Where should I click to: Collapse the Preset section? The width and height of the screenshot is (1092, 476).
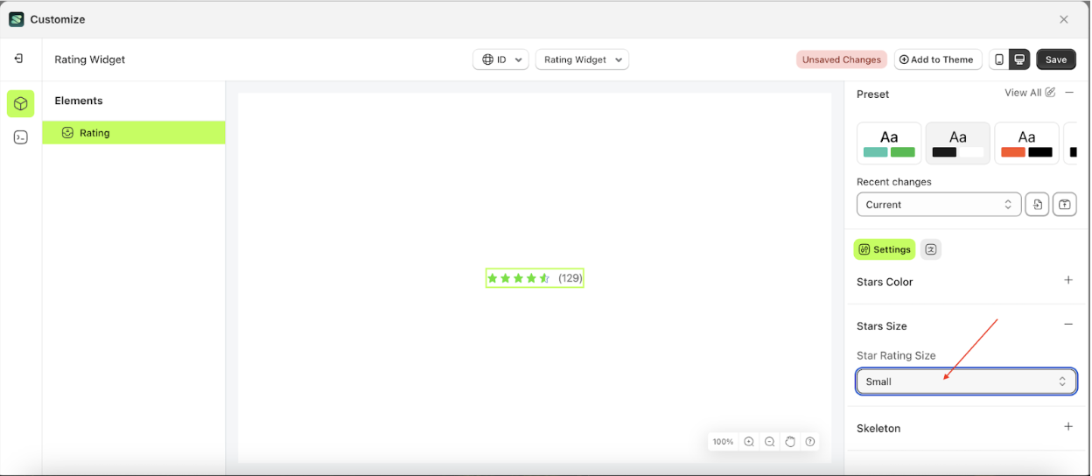click(x=1069, y=93)
